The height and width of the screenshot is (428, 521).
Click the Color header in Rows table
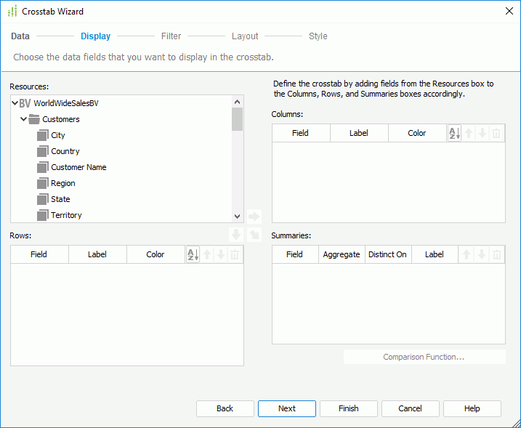tap(156, 254)
